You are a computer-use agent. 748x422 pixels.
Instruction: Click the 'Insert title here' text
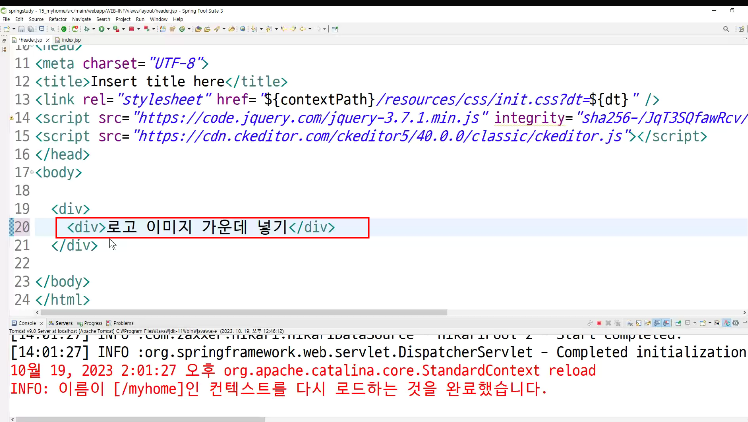tap(158, 82)
